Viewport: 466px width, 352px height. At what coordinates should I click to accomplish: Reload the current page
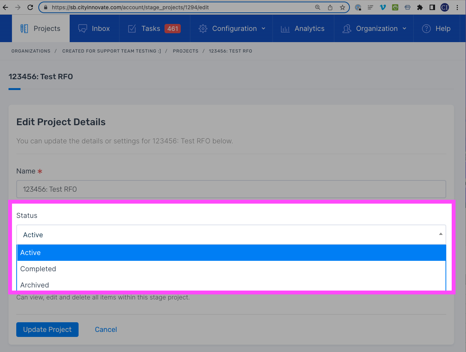coord(30,7)
